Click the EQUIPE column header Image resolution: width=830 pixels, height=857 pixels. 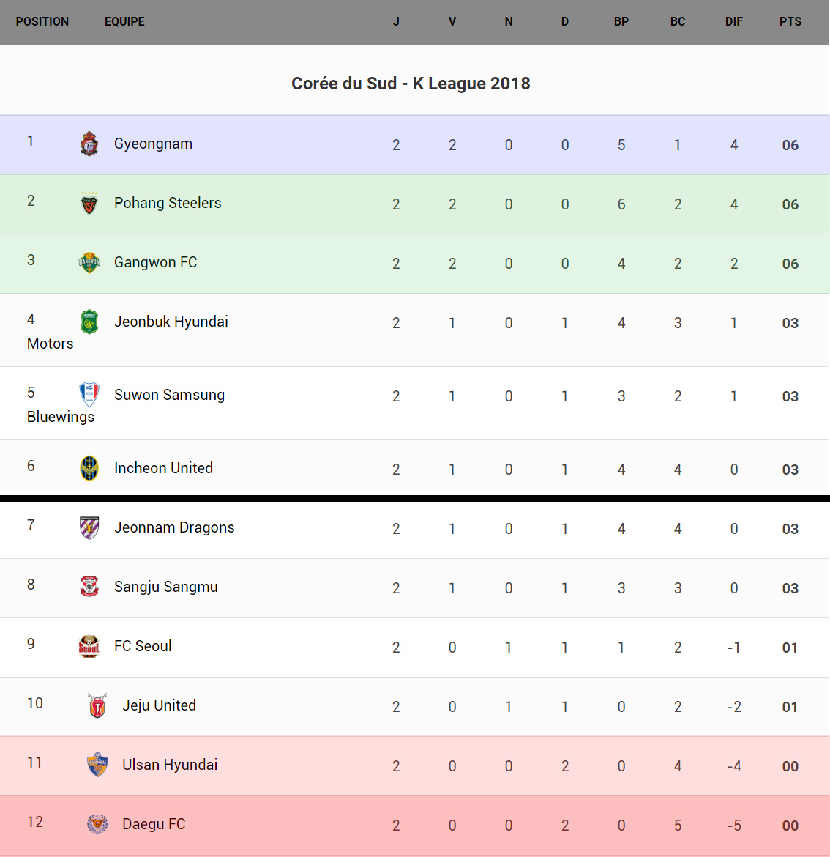coord(124,22)
